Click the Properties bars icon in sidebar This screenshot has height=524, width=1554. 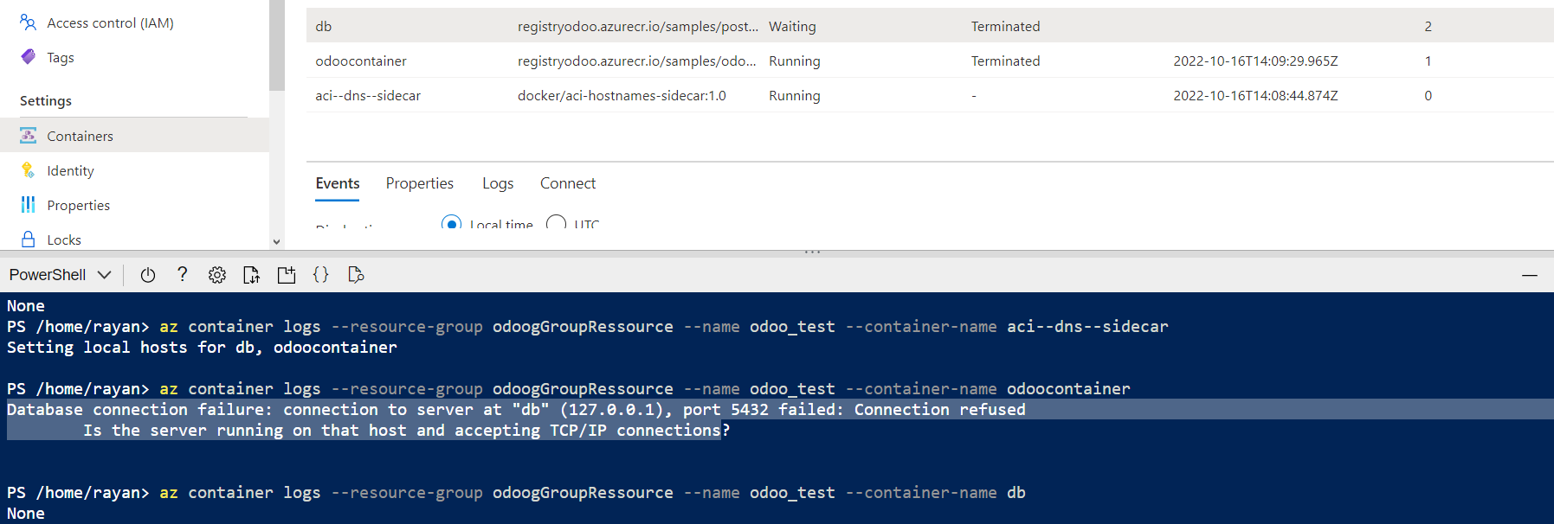(28, 205)
